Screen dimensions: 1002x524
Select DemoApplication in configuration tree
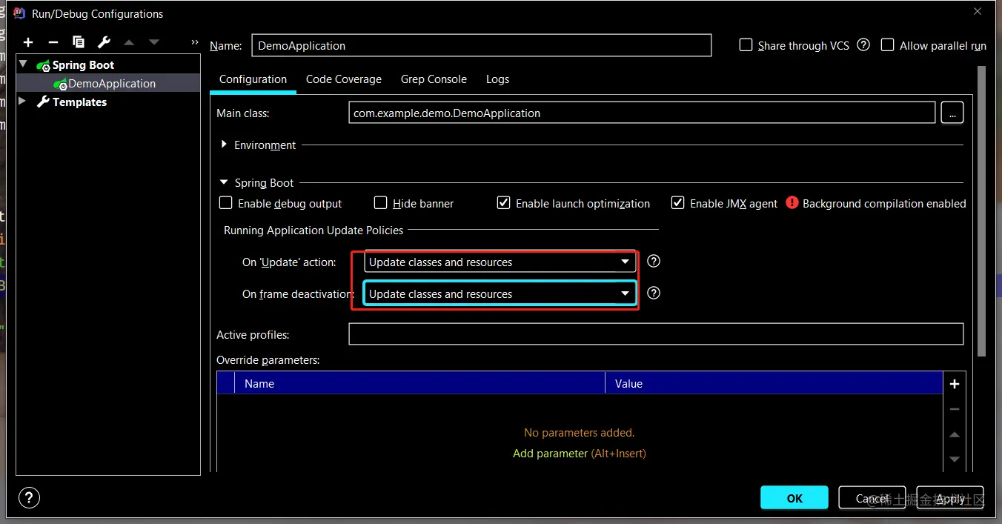coord(108,84)
